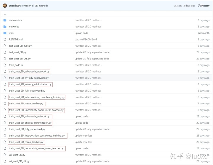Open train_acdc.sh script
The height and width of the screenshot is (165, 213).
pos(16,65)
